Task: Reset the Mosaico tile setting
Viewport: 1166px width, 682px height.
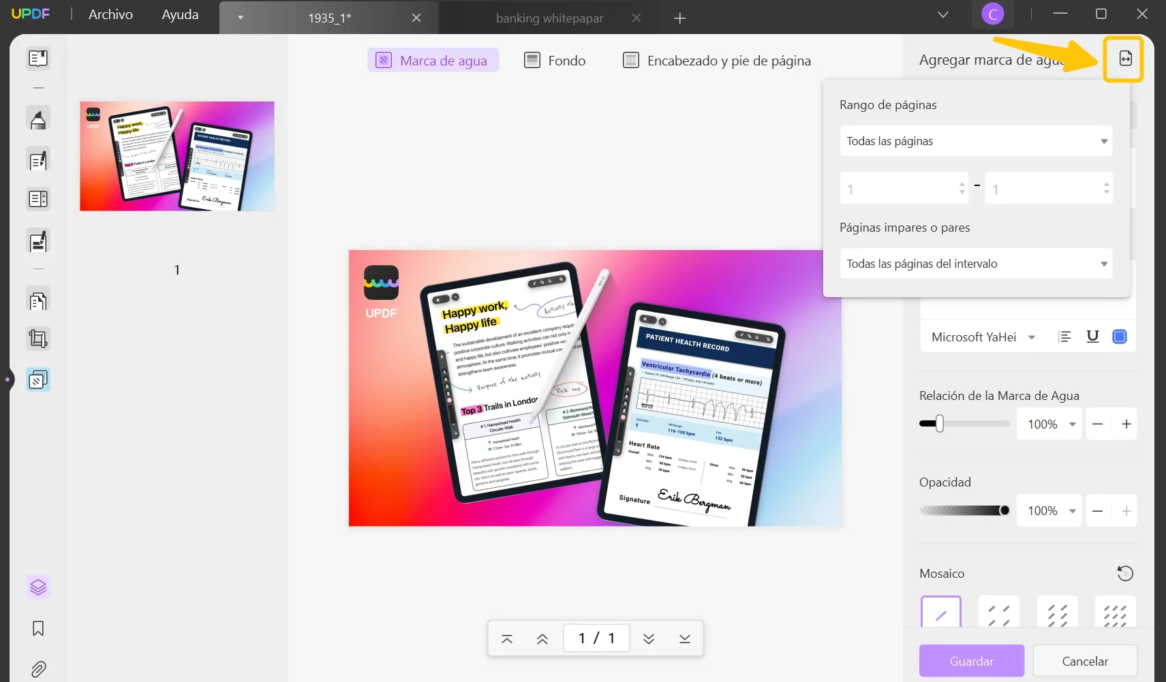Action: pyautogui.click(x=1125, y=574)
